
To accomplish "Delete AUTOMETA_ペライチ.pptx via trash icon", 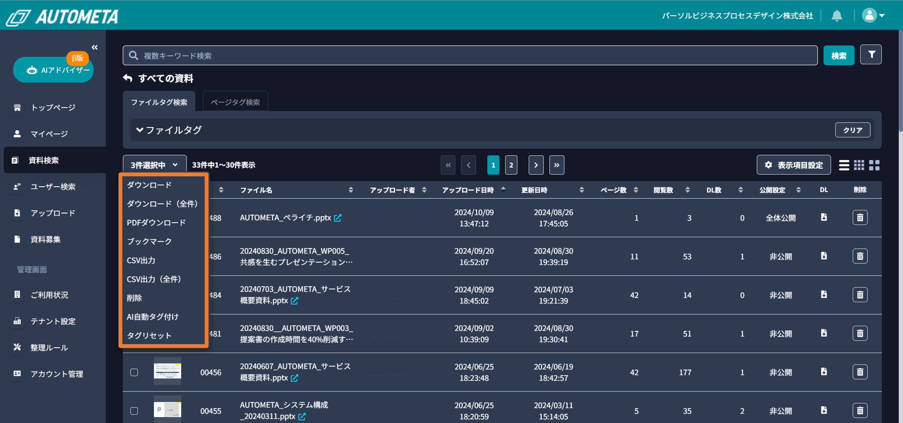I will pos(860,218).
